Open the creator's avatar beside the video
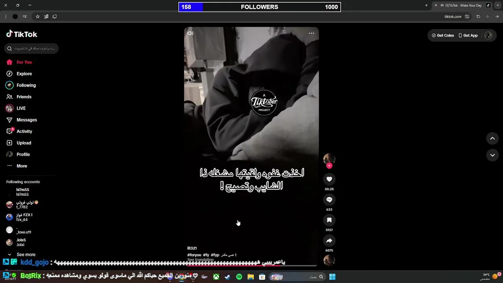Image resolution: width=503 pixels, height=283 pixels. [x=329, y=158]
